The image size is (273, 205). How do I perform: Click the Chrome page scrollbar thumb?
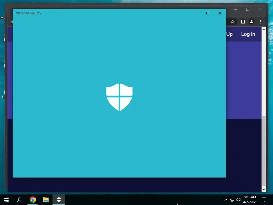(264, 151)
